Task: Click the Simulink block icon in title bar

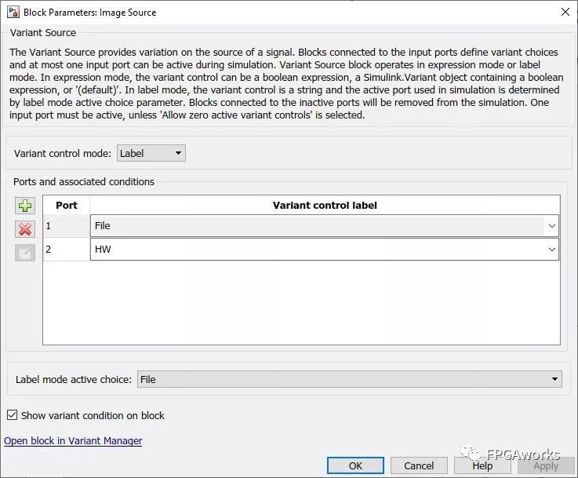Action: coord(13,12)
